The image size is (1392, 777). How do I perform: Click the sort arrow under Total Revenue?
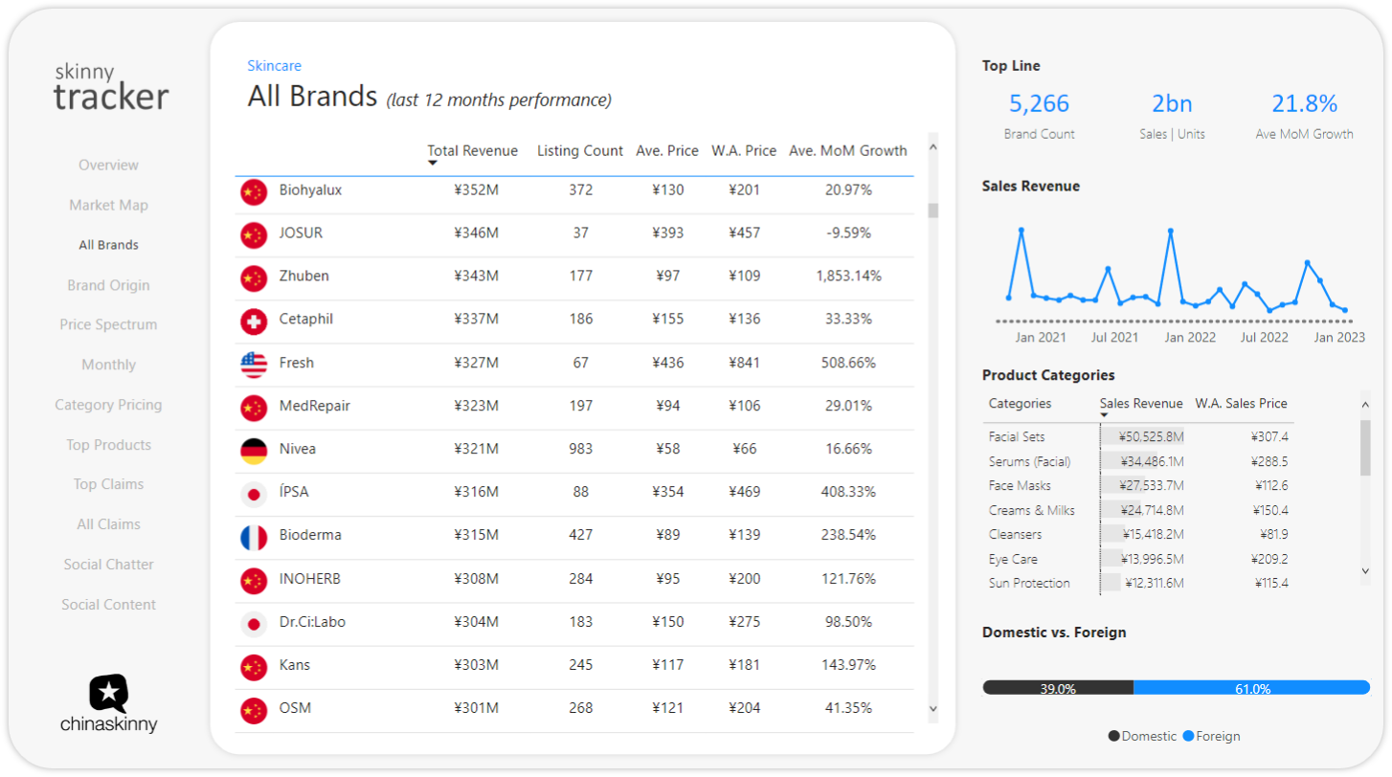(x=433, y=164)
